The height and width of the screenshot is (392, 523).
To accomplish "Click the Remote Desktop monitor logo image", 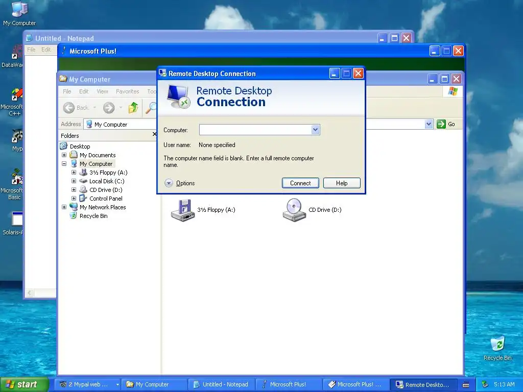I will click(178, 96).
